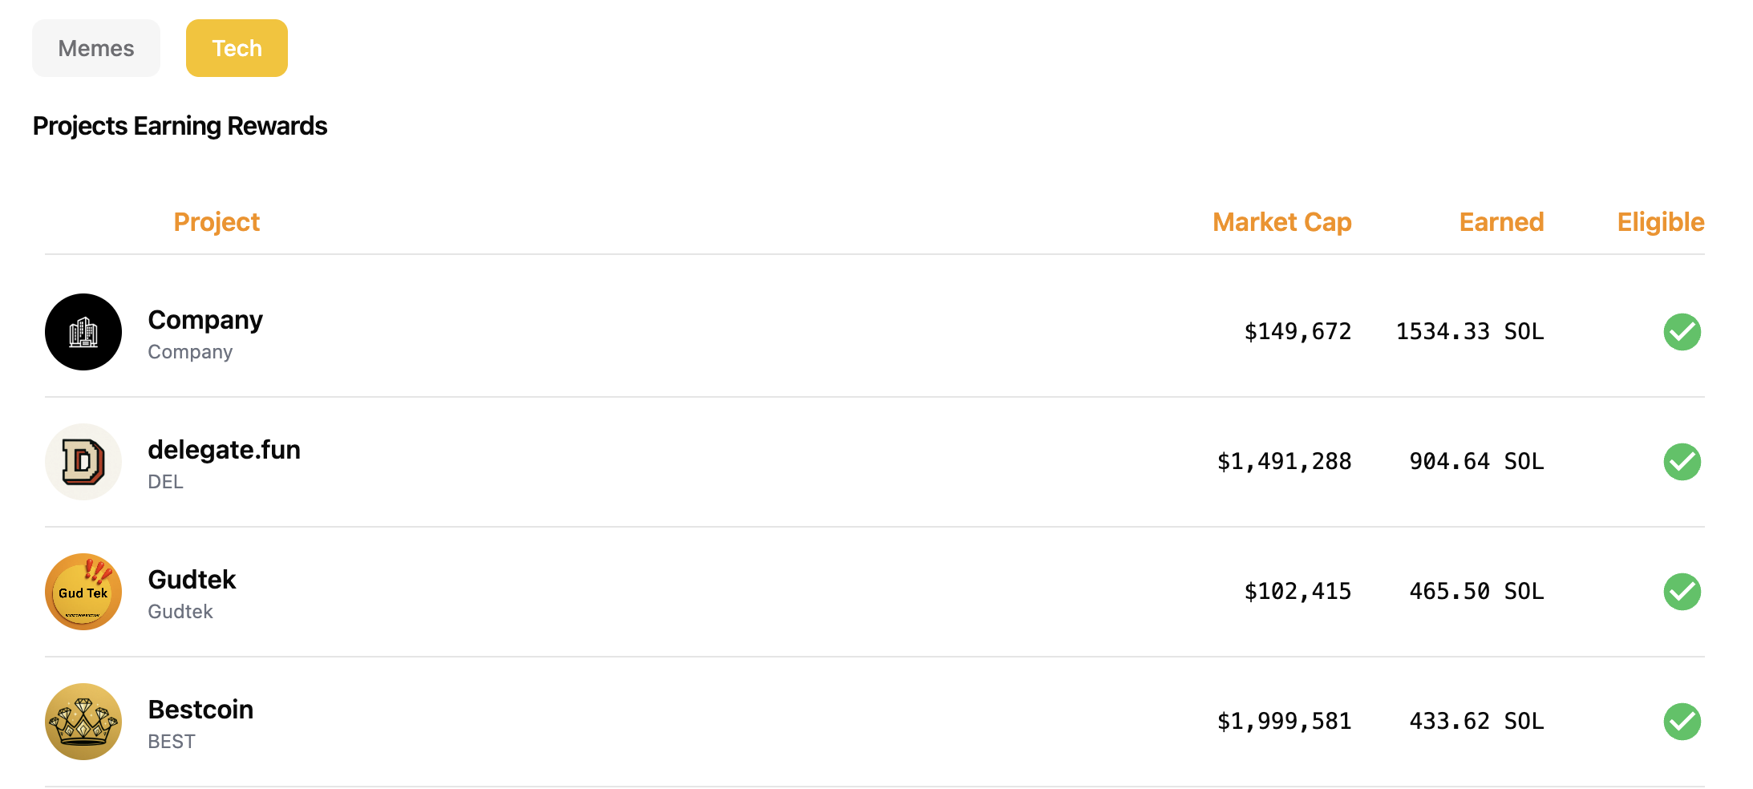1753x789 pixels.
Task: Select the Tech tab
Action: point(237,48)
